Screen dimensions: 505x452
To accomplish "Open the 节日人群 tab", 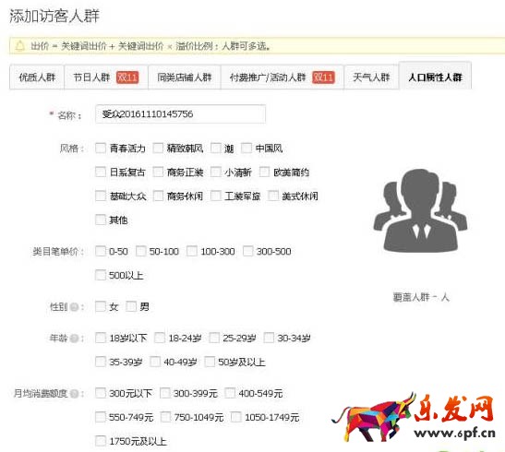I will pos(106,77).
